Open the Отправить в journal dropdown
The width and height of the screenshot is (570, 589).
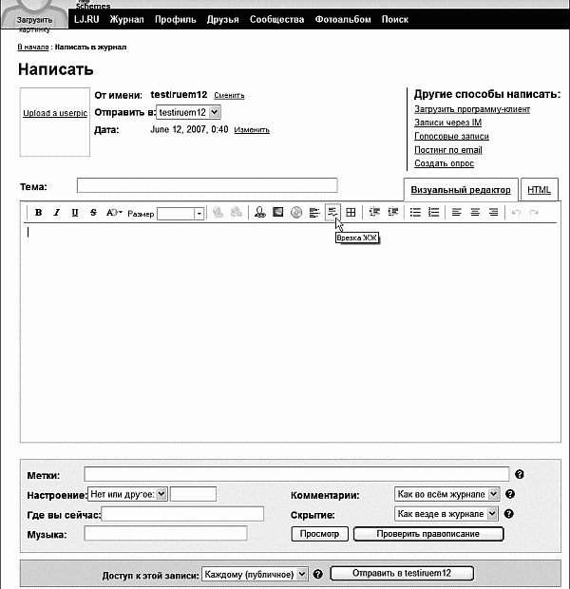(x=189, y=112)
